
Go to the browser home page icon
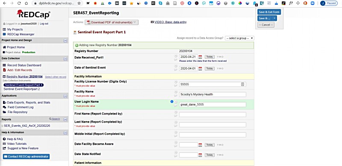point(26,3)
